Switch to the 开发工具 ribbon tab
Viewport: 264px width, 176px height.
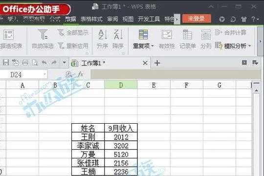tap(149, 19)
